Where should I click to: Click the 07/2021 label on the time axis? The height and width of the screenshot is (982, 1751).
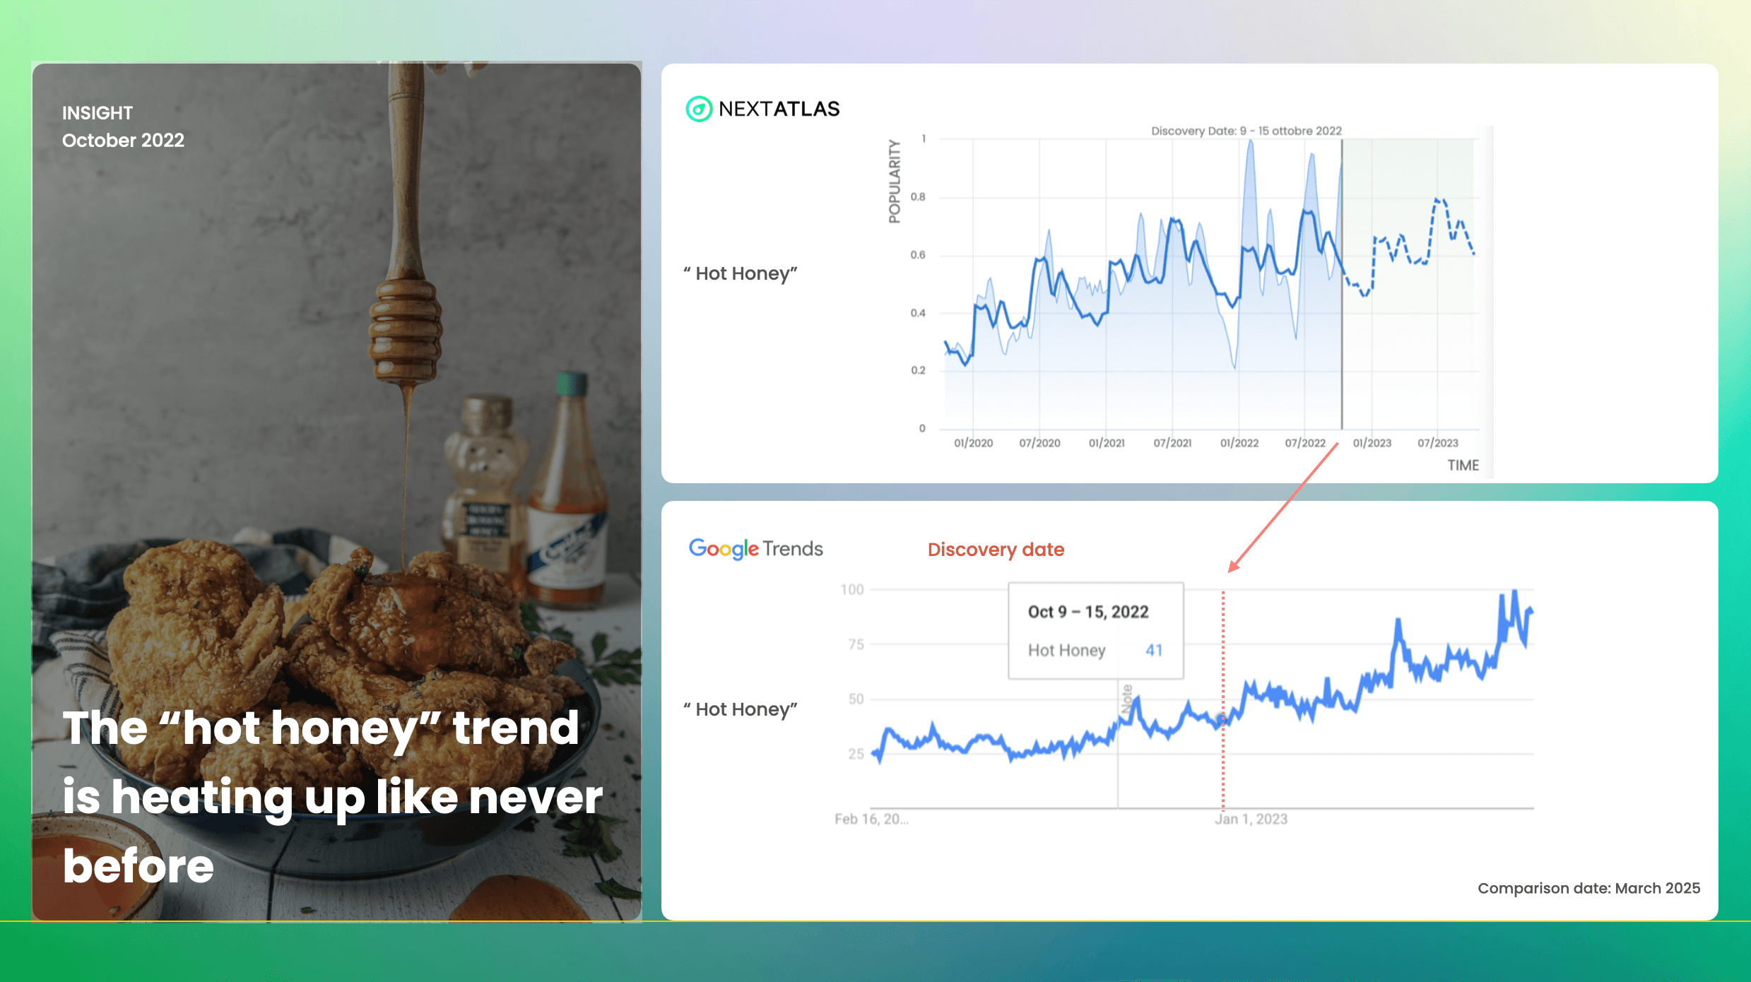pyautogui.click(x=1172, y=443)
